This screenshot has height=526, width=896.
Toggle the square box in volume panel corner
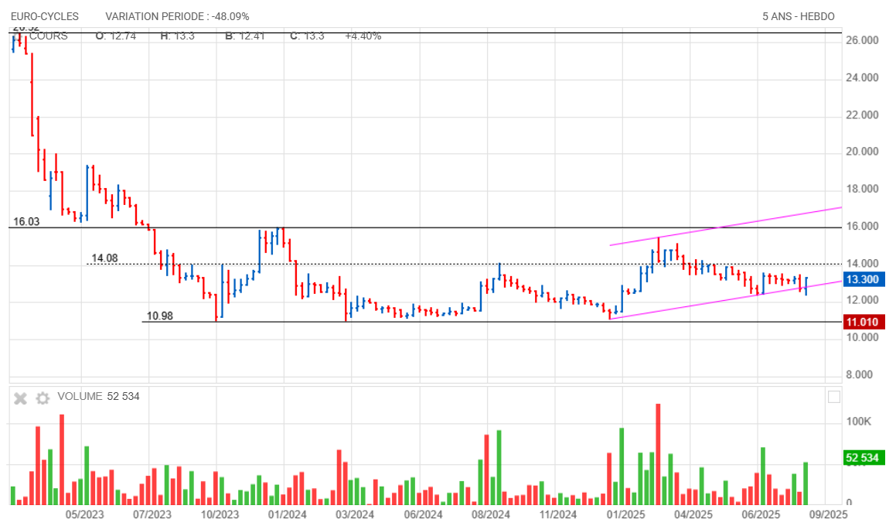[x=833, y=397]
